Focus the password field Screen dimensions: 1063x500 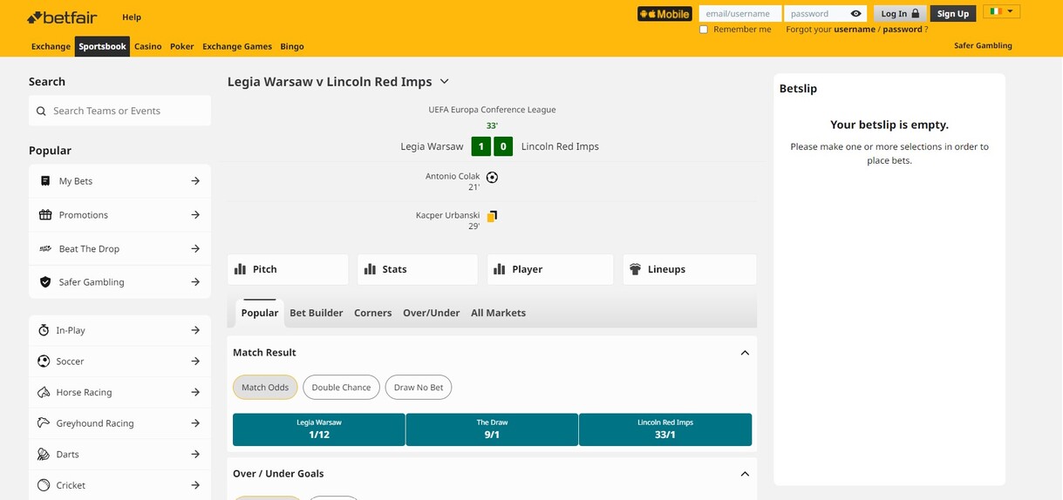[x=816, y=14]
